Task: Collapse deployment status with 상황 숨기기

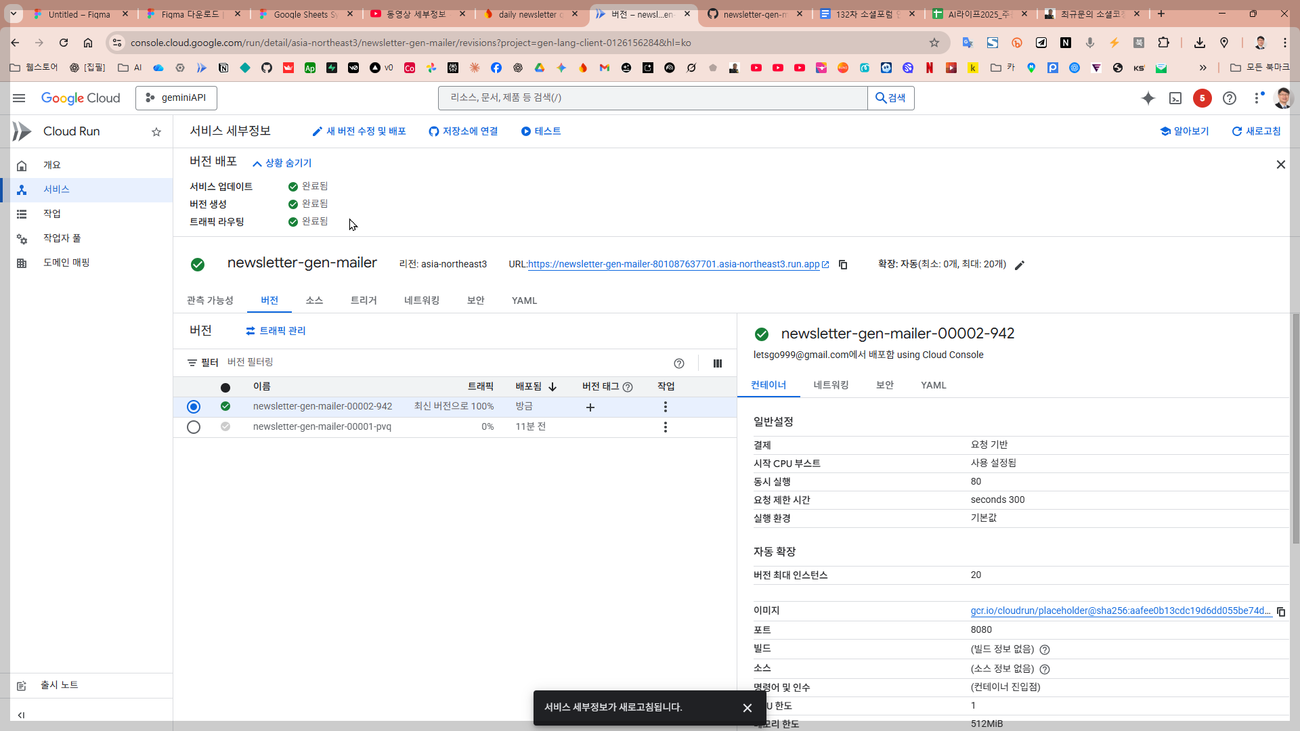Action: point(282,163)
